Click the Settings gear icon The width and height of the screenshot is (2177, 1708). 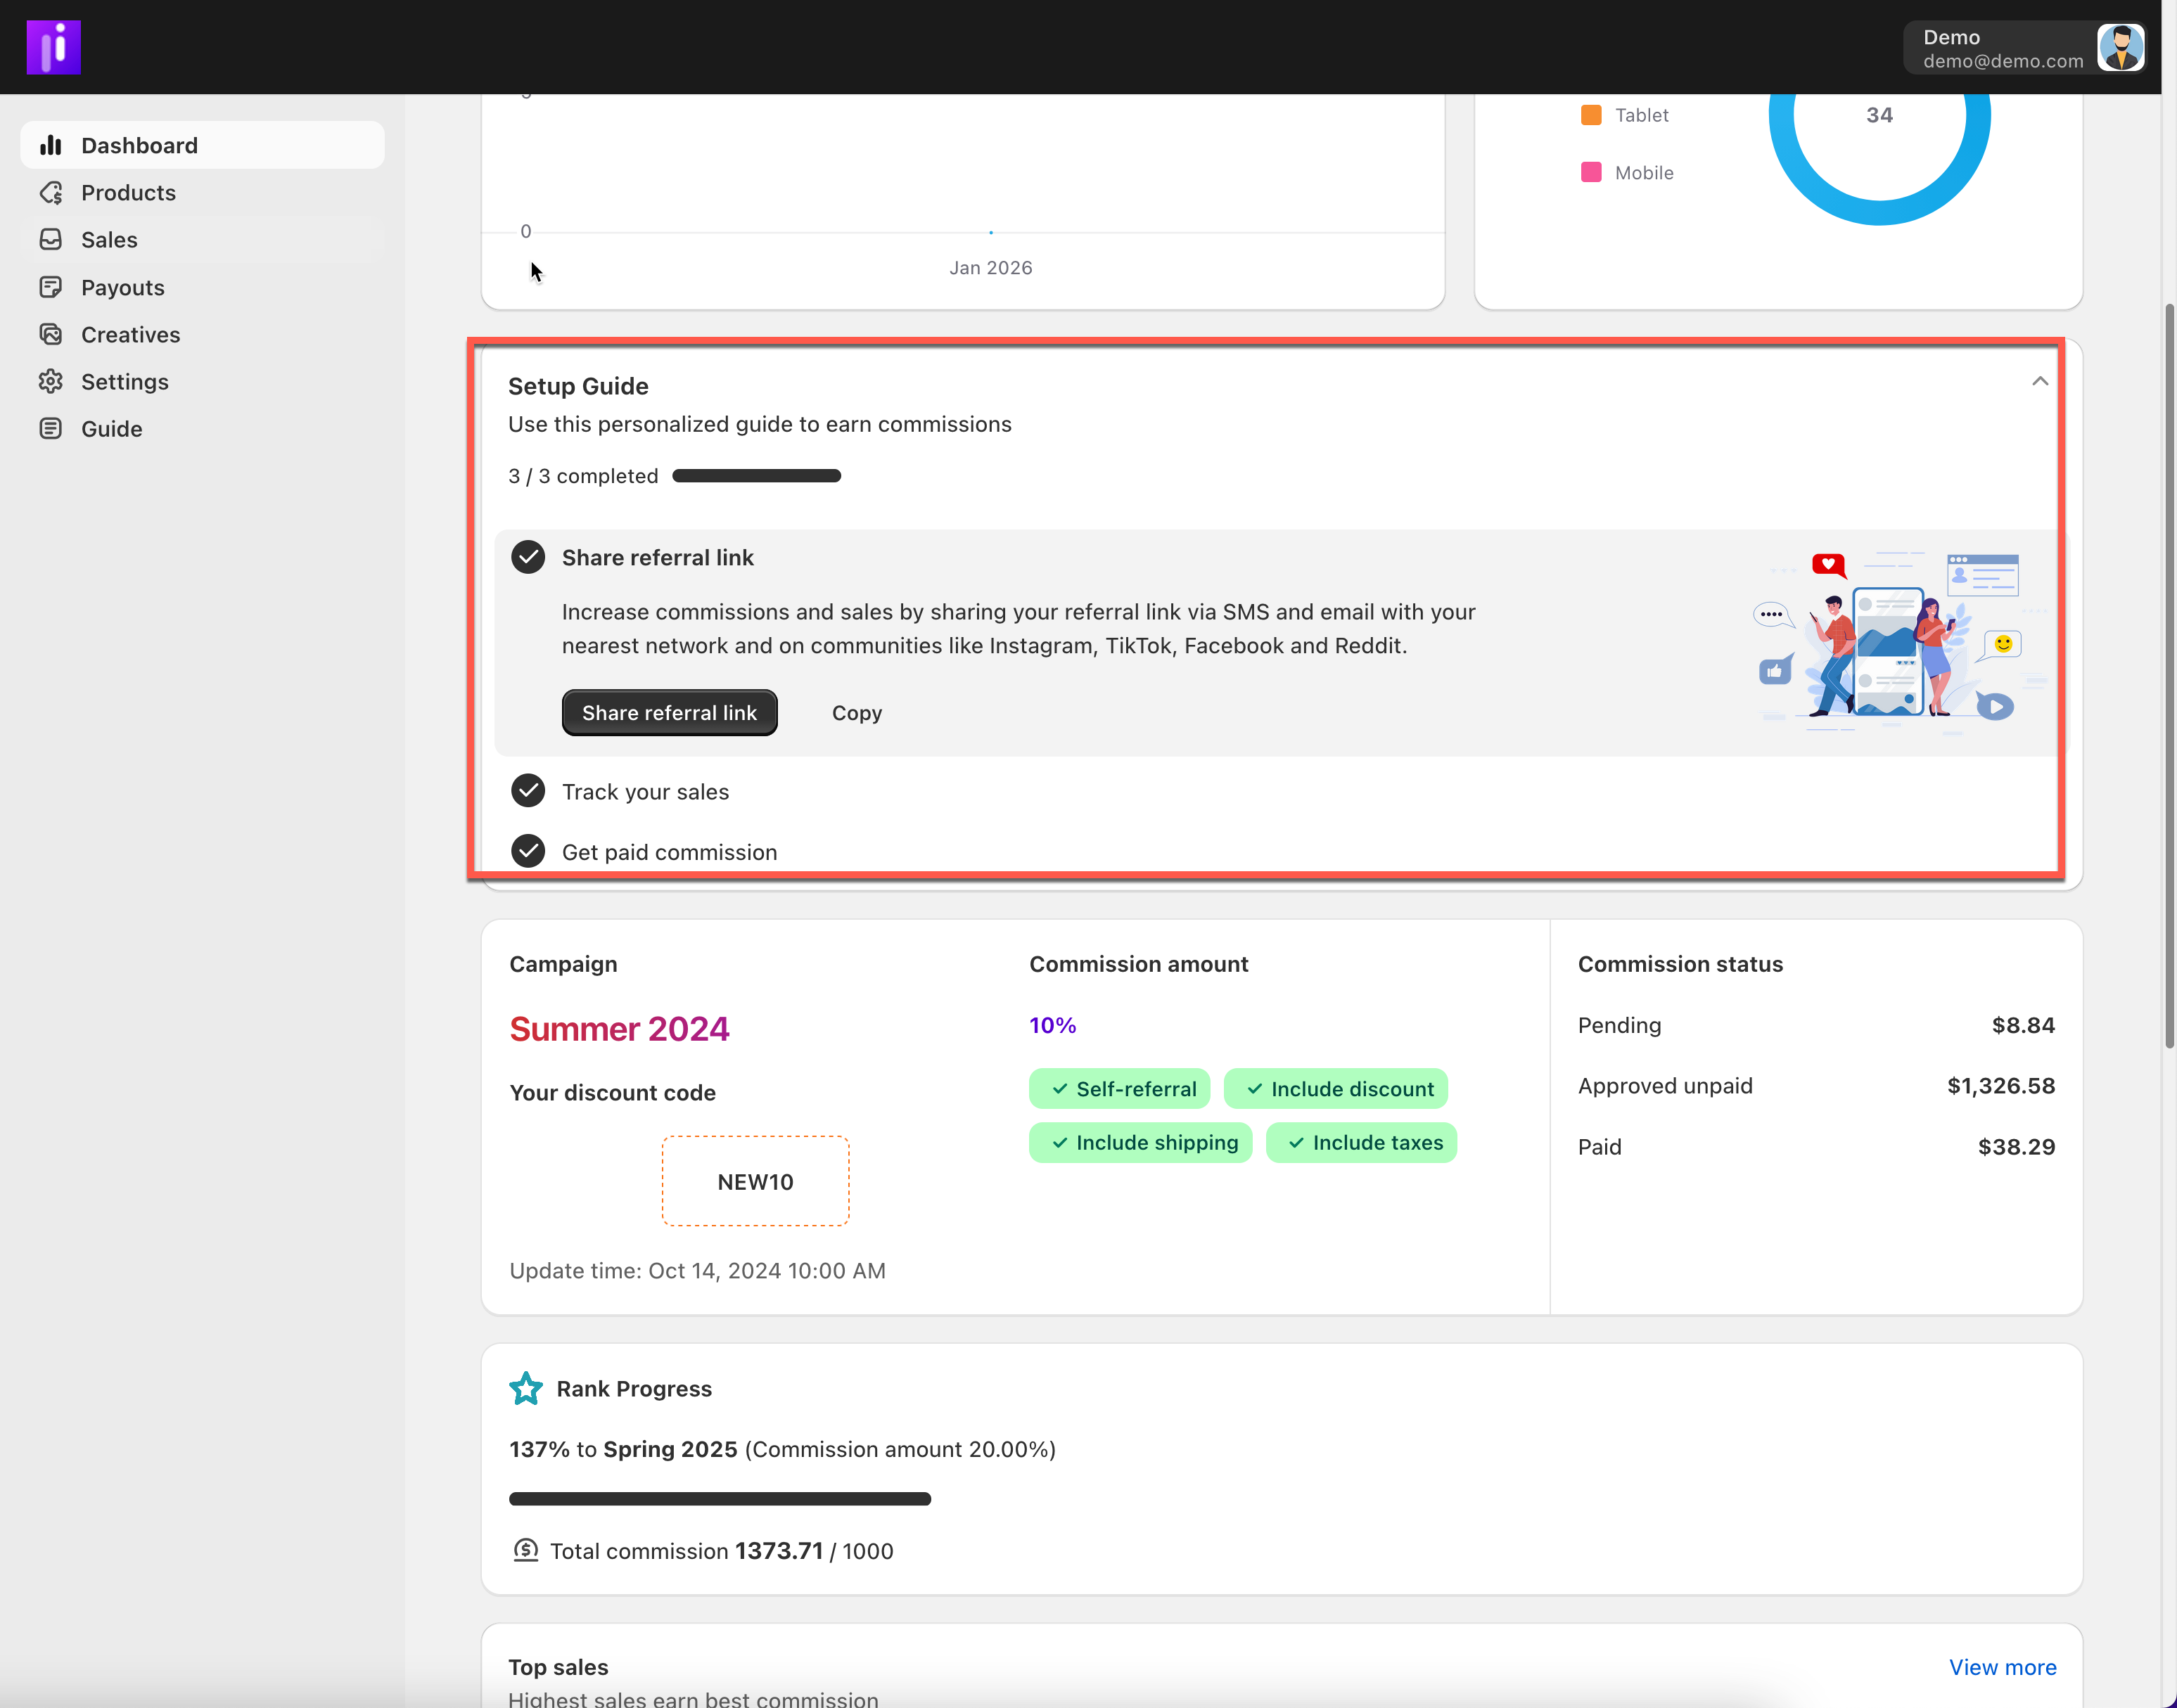pyautogui.click(x=50, y=381)
